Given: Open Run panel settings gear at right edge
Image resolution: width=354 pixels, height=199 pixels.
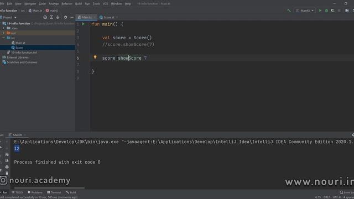Looking at the screenshot, I should coord(353,135).
